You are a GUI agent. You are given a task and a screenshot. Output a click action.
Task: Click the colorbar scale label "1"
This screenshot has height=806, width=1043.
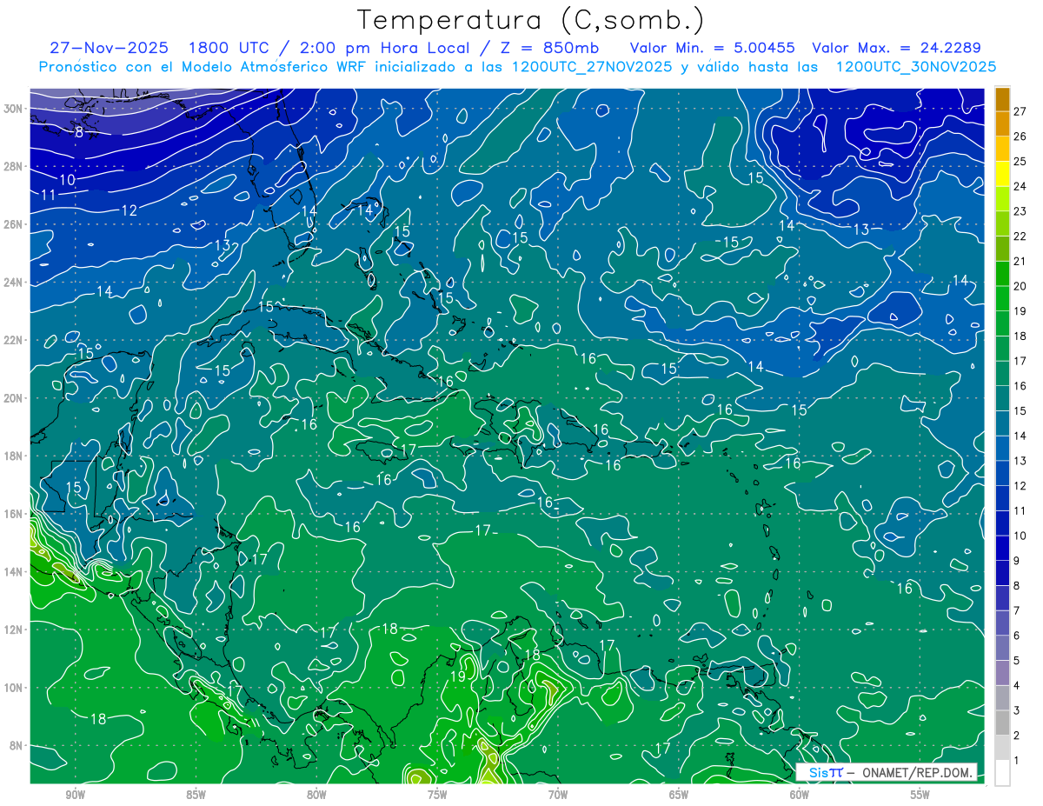[1017, 762]
